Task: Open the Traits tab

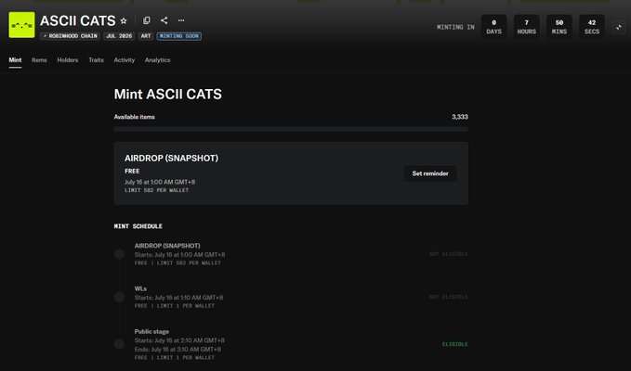Action: click(96, 60)
